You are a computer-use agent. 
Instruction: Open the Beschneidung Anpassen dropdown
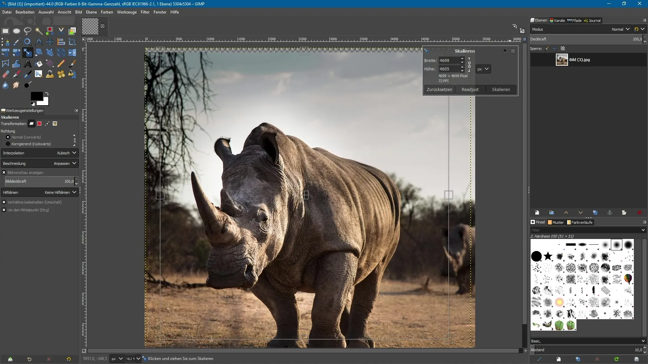point(39,163)
